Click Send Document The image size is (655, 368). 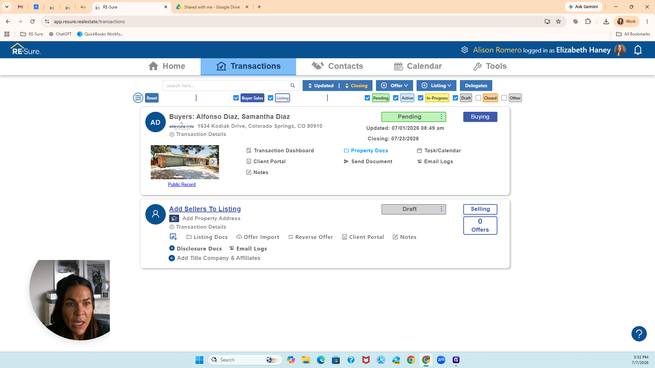coord(368,162)
